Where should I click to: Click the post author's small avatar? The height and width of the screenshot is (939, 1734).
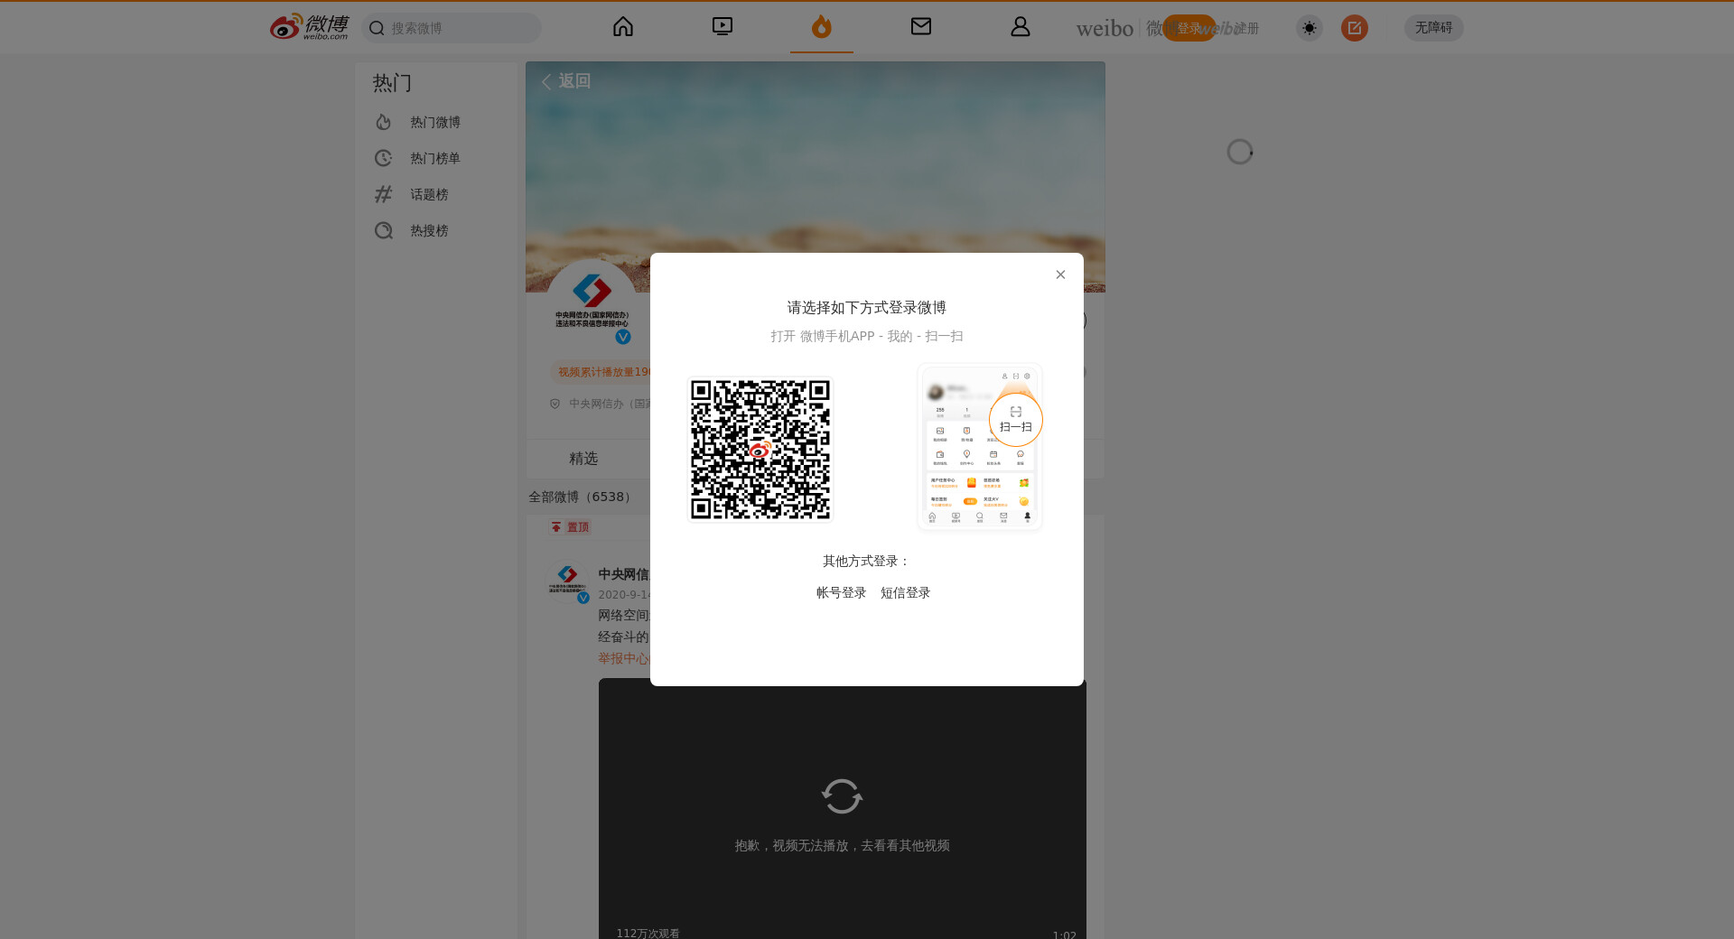coord(567,580)
